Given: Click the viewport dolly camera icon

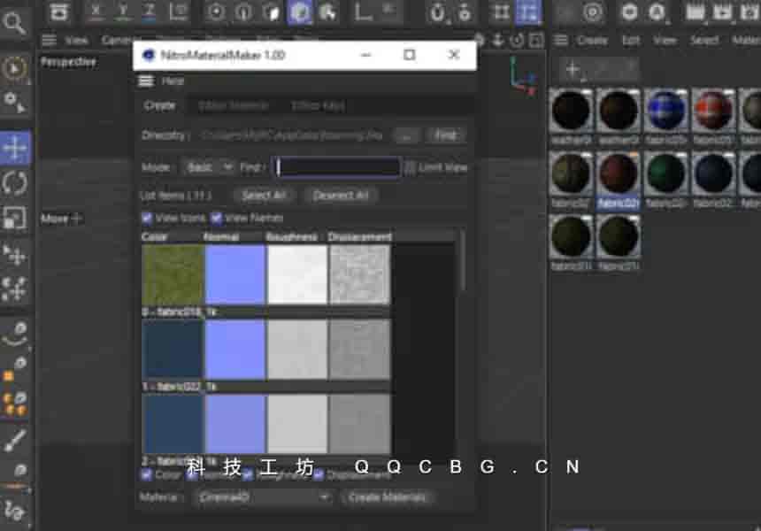Looking at the screenshot, I should 498,40.
